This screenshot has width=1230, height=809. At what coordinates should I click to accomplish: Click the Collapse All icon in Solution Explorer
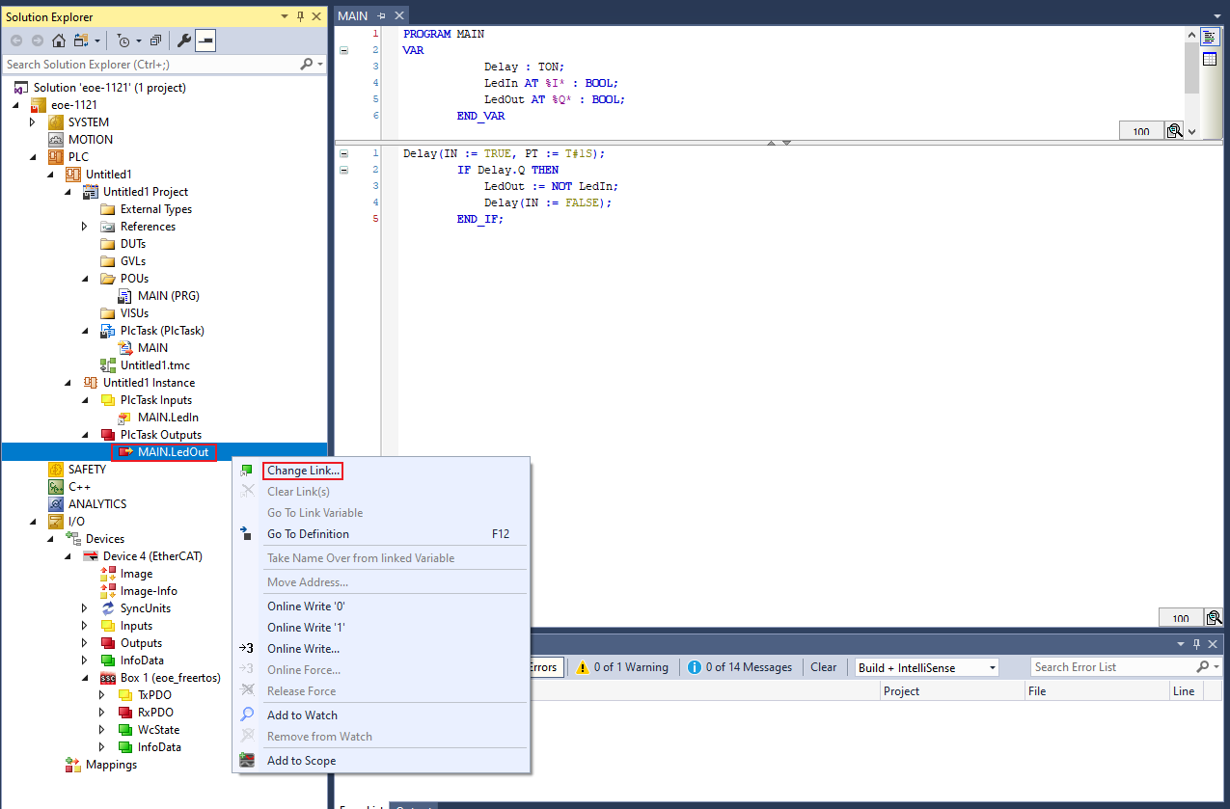pyautogui.click(x=154, y=40)
